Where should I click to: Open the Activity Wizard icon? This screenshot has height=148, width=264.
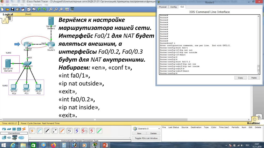(x=23, y=10)
